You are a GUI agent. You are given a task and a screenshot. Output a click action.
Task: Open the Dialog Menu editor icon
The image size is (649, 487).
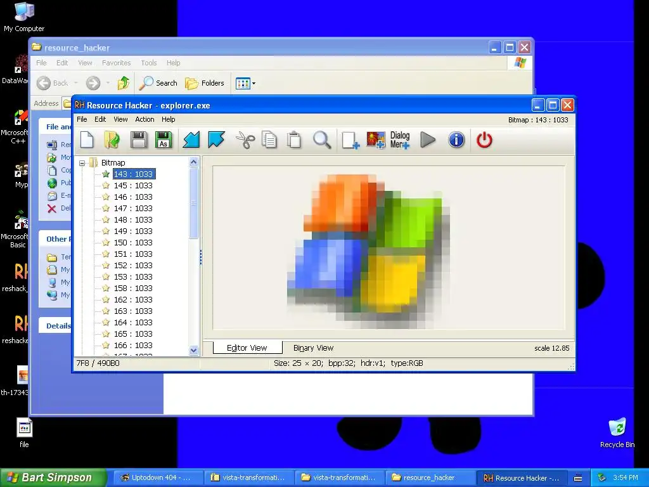coord(400,140)
